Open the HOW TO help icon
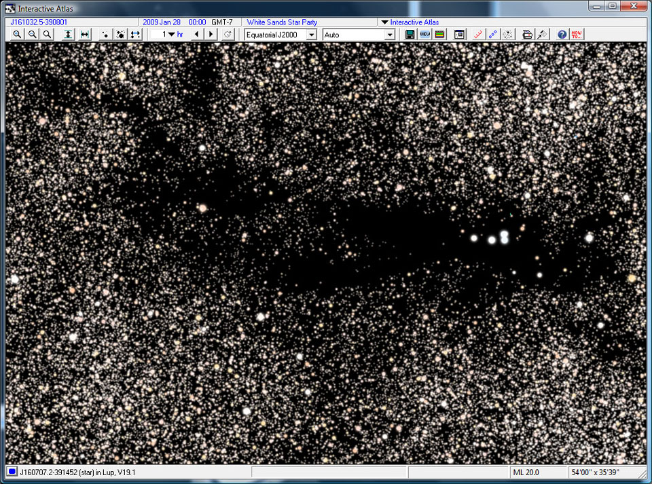652x484 pixels. point(577,35)
